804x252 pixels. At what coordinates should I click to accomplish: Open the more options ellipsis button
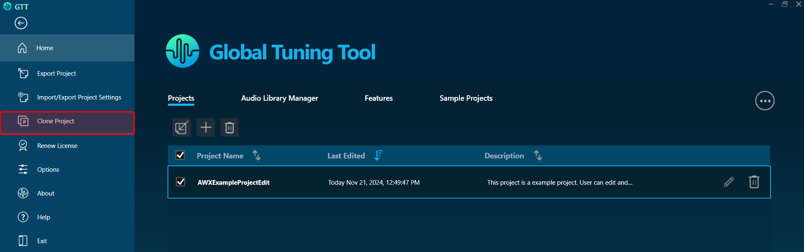765,101
